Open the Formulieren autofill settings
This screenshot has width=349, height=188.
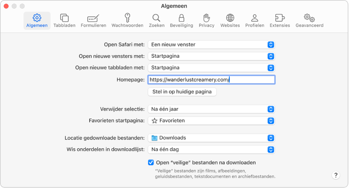(93, 21)
